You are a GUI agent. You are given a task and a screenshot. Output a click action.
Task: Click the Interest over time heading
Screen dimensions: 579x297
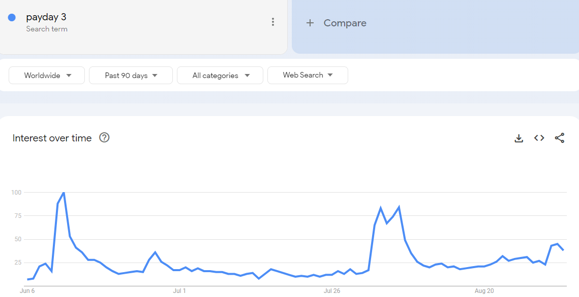(52, 138)
